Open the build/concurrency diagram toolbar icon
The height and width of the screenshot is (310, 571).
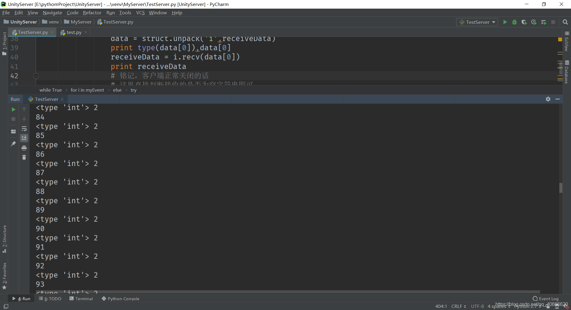(544, 22)
